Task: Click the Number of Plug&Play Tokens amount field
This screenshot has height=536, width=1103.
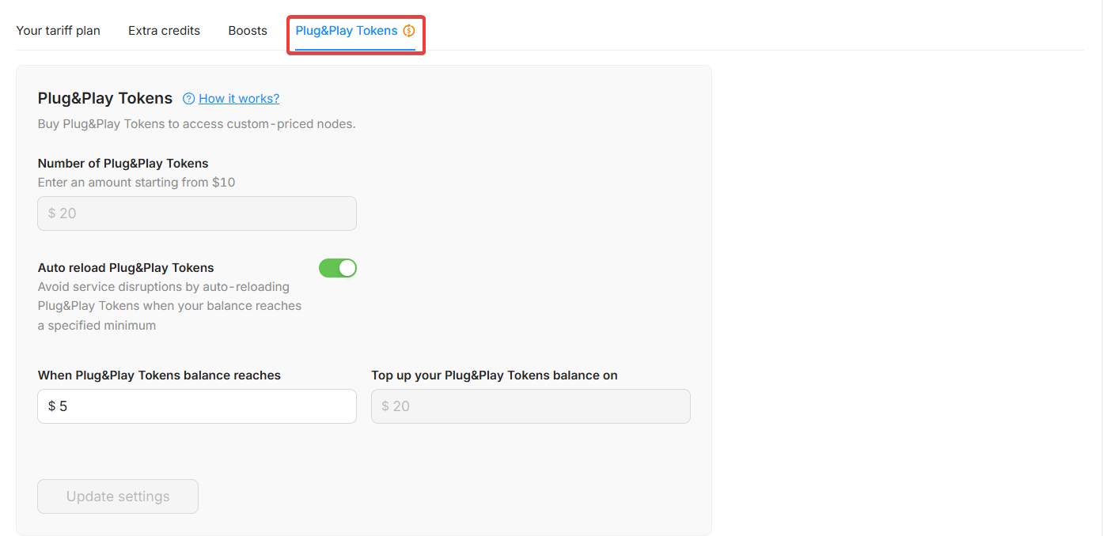Action: pos(197,213)
